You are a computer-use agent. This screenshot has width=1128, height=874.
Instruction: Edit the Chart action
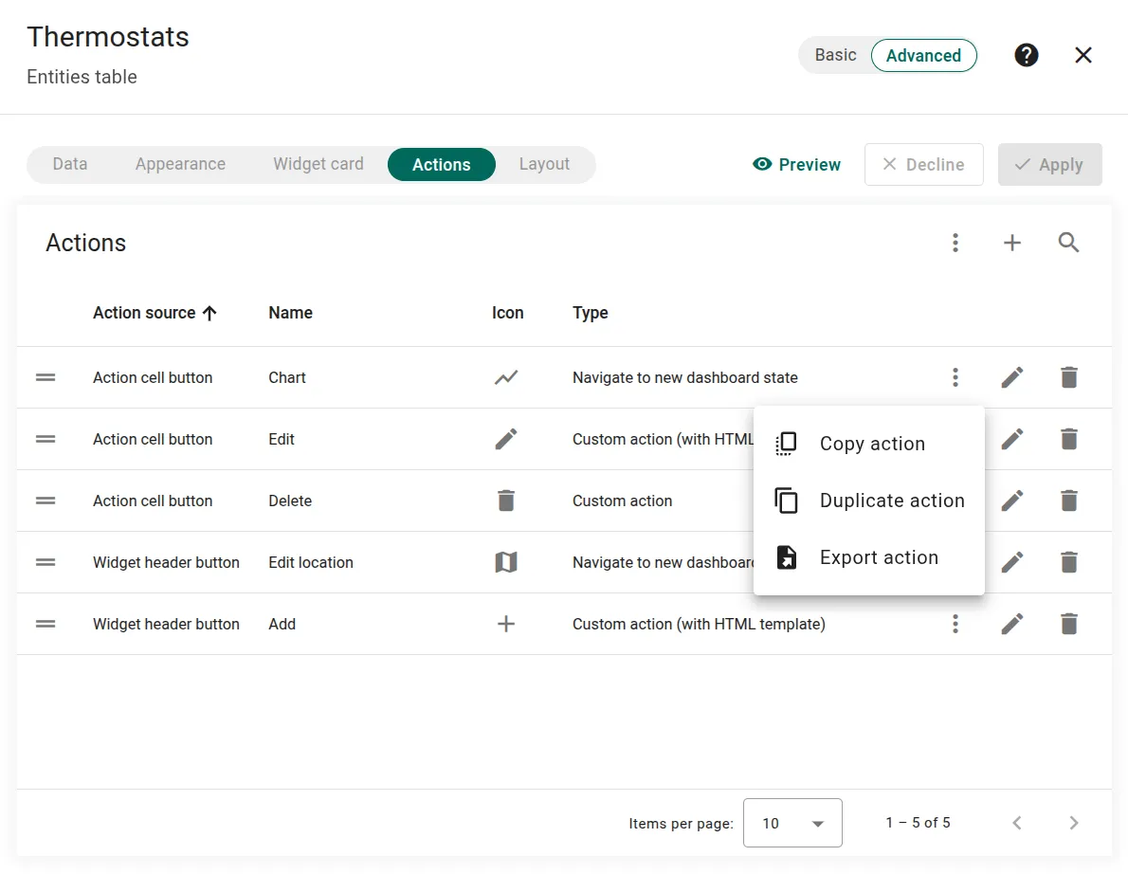(1011, 377)
